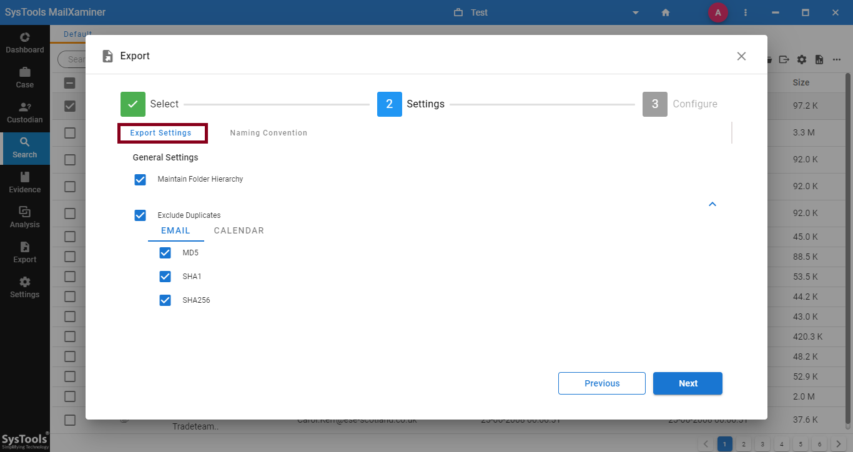Click the home icon in title bar
The width and height of the screenshot is (853, 452).
pos(666,12)
